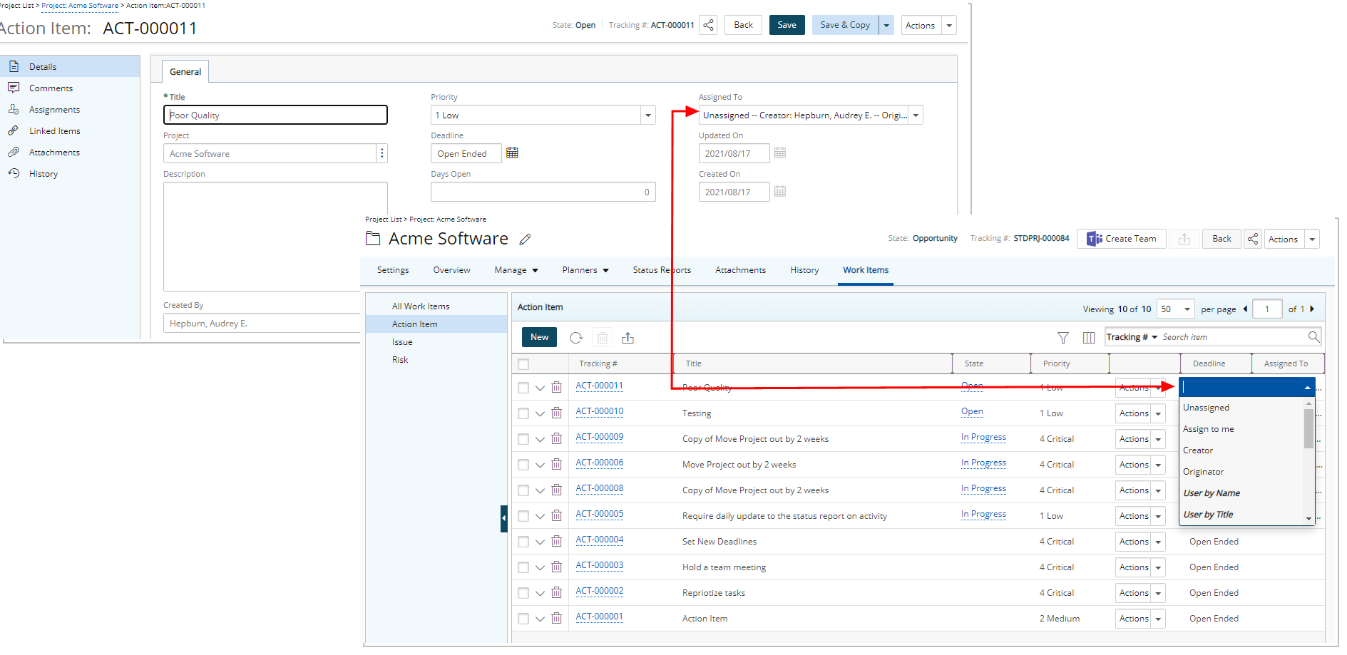This screenshot has width=1347, height=655.
Task: Toggle the select-all checkbox in table header
Action: (x=523, y=364)
